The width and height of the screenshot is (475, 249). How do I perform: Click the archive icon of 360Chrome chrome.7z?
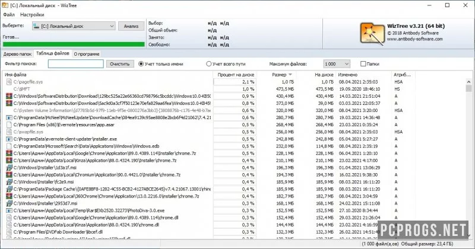click(9, 196)
